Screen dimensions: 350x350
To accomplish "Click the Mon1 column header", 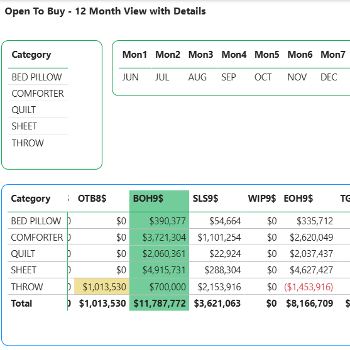I will point(134,55).
